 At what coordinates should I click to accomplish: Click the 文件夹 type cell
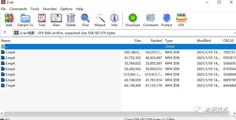pos(170,47)
